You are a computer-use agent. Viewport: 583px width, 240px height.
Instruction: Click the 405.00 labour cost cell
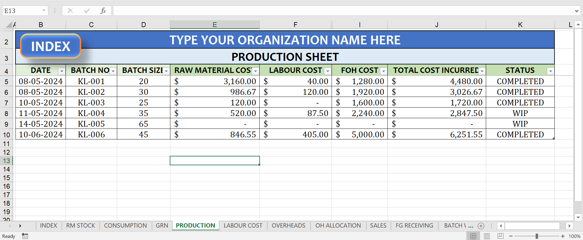(296, 134)
